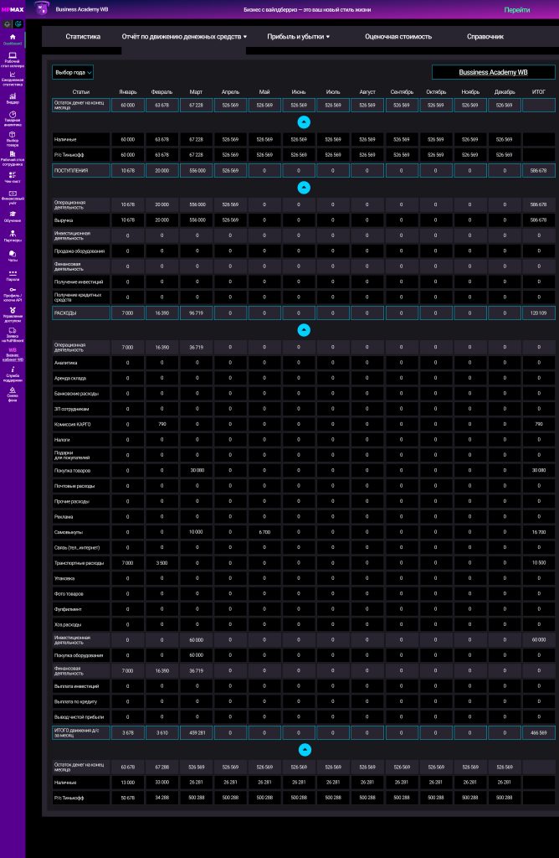
Task: Switch to the Статистика tab
Action: coord(83,37)
